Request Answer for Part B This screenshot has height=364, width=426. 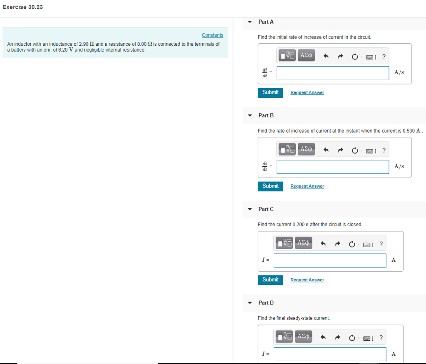click(307, 186)
